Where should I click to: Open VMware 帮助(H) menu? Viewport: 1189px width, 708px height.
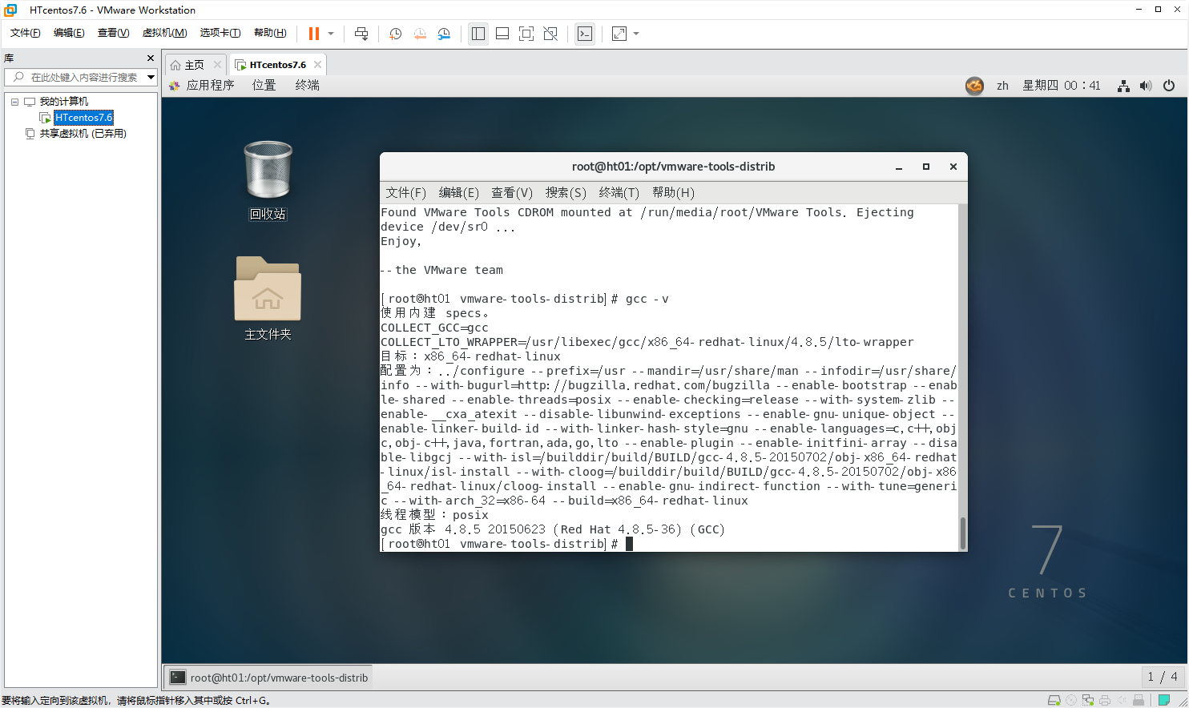[x=270, y=33]
